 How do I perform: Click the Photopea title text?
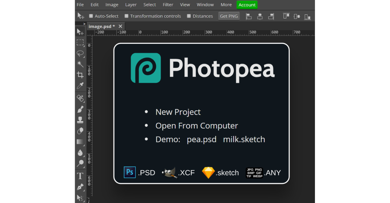point(222,69)
